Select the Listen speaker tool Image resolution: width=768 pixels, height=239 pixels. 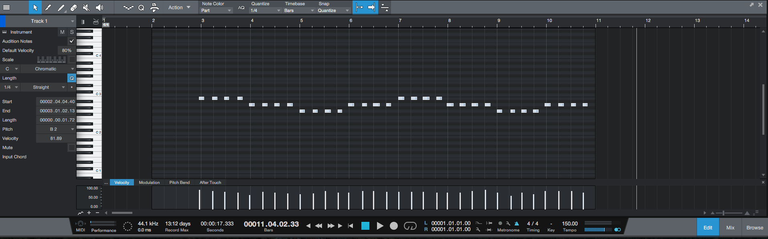pyautogui.click(x=99, y=7)
